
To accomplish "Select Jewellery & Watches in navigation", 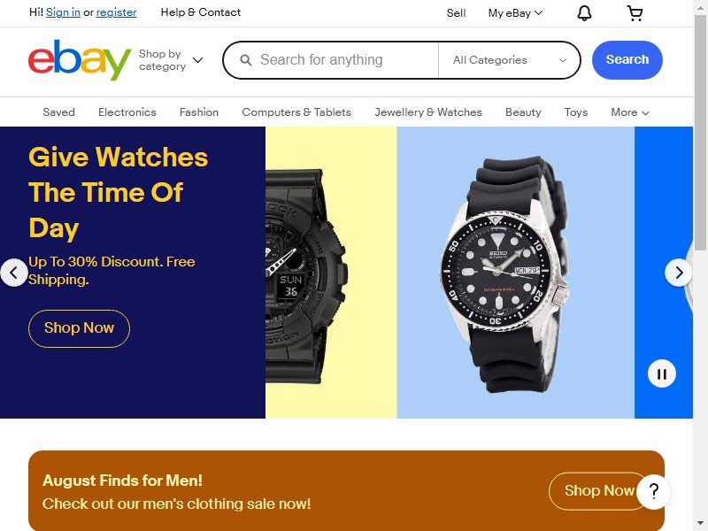I will tap(428, 112).
